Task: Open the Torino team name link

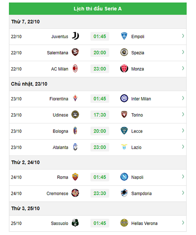Action: click(137, 115)
